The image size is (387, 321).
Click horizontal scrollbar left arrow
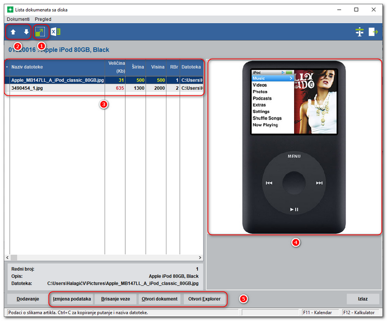point(7,258)
